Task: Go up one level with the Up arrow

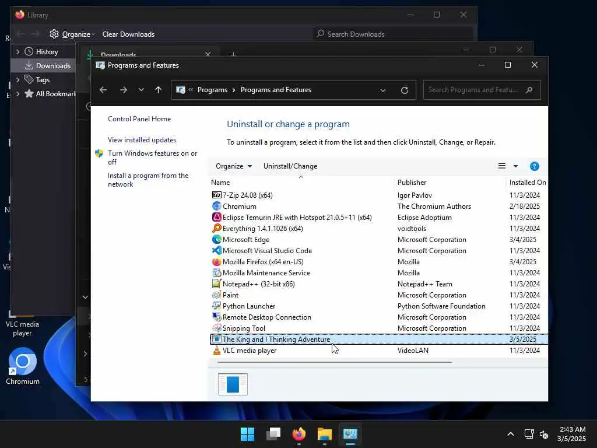Action: [159, 90]
